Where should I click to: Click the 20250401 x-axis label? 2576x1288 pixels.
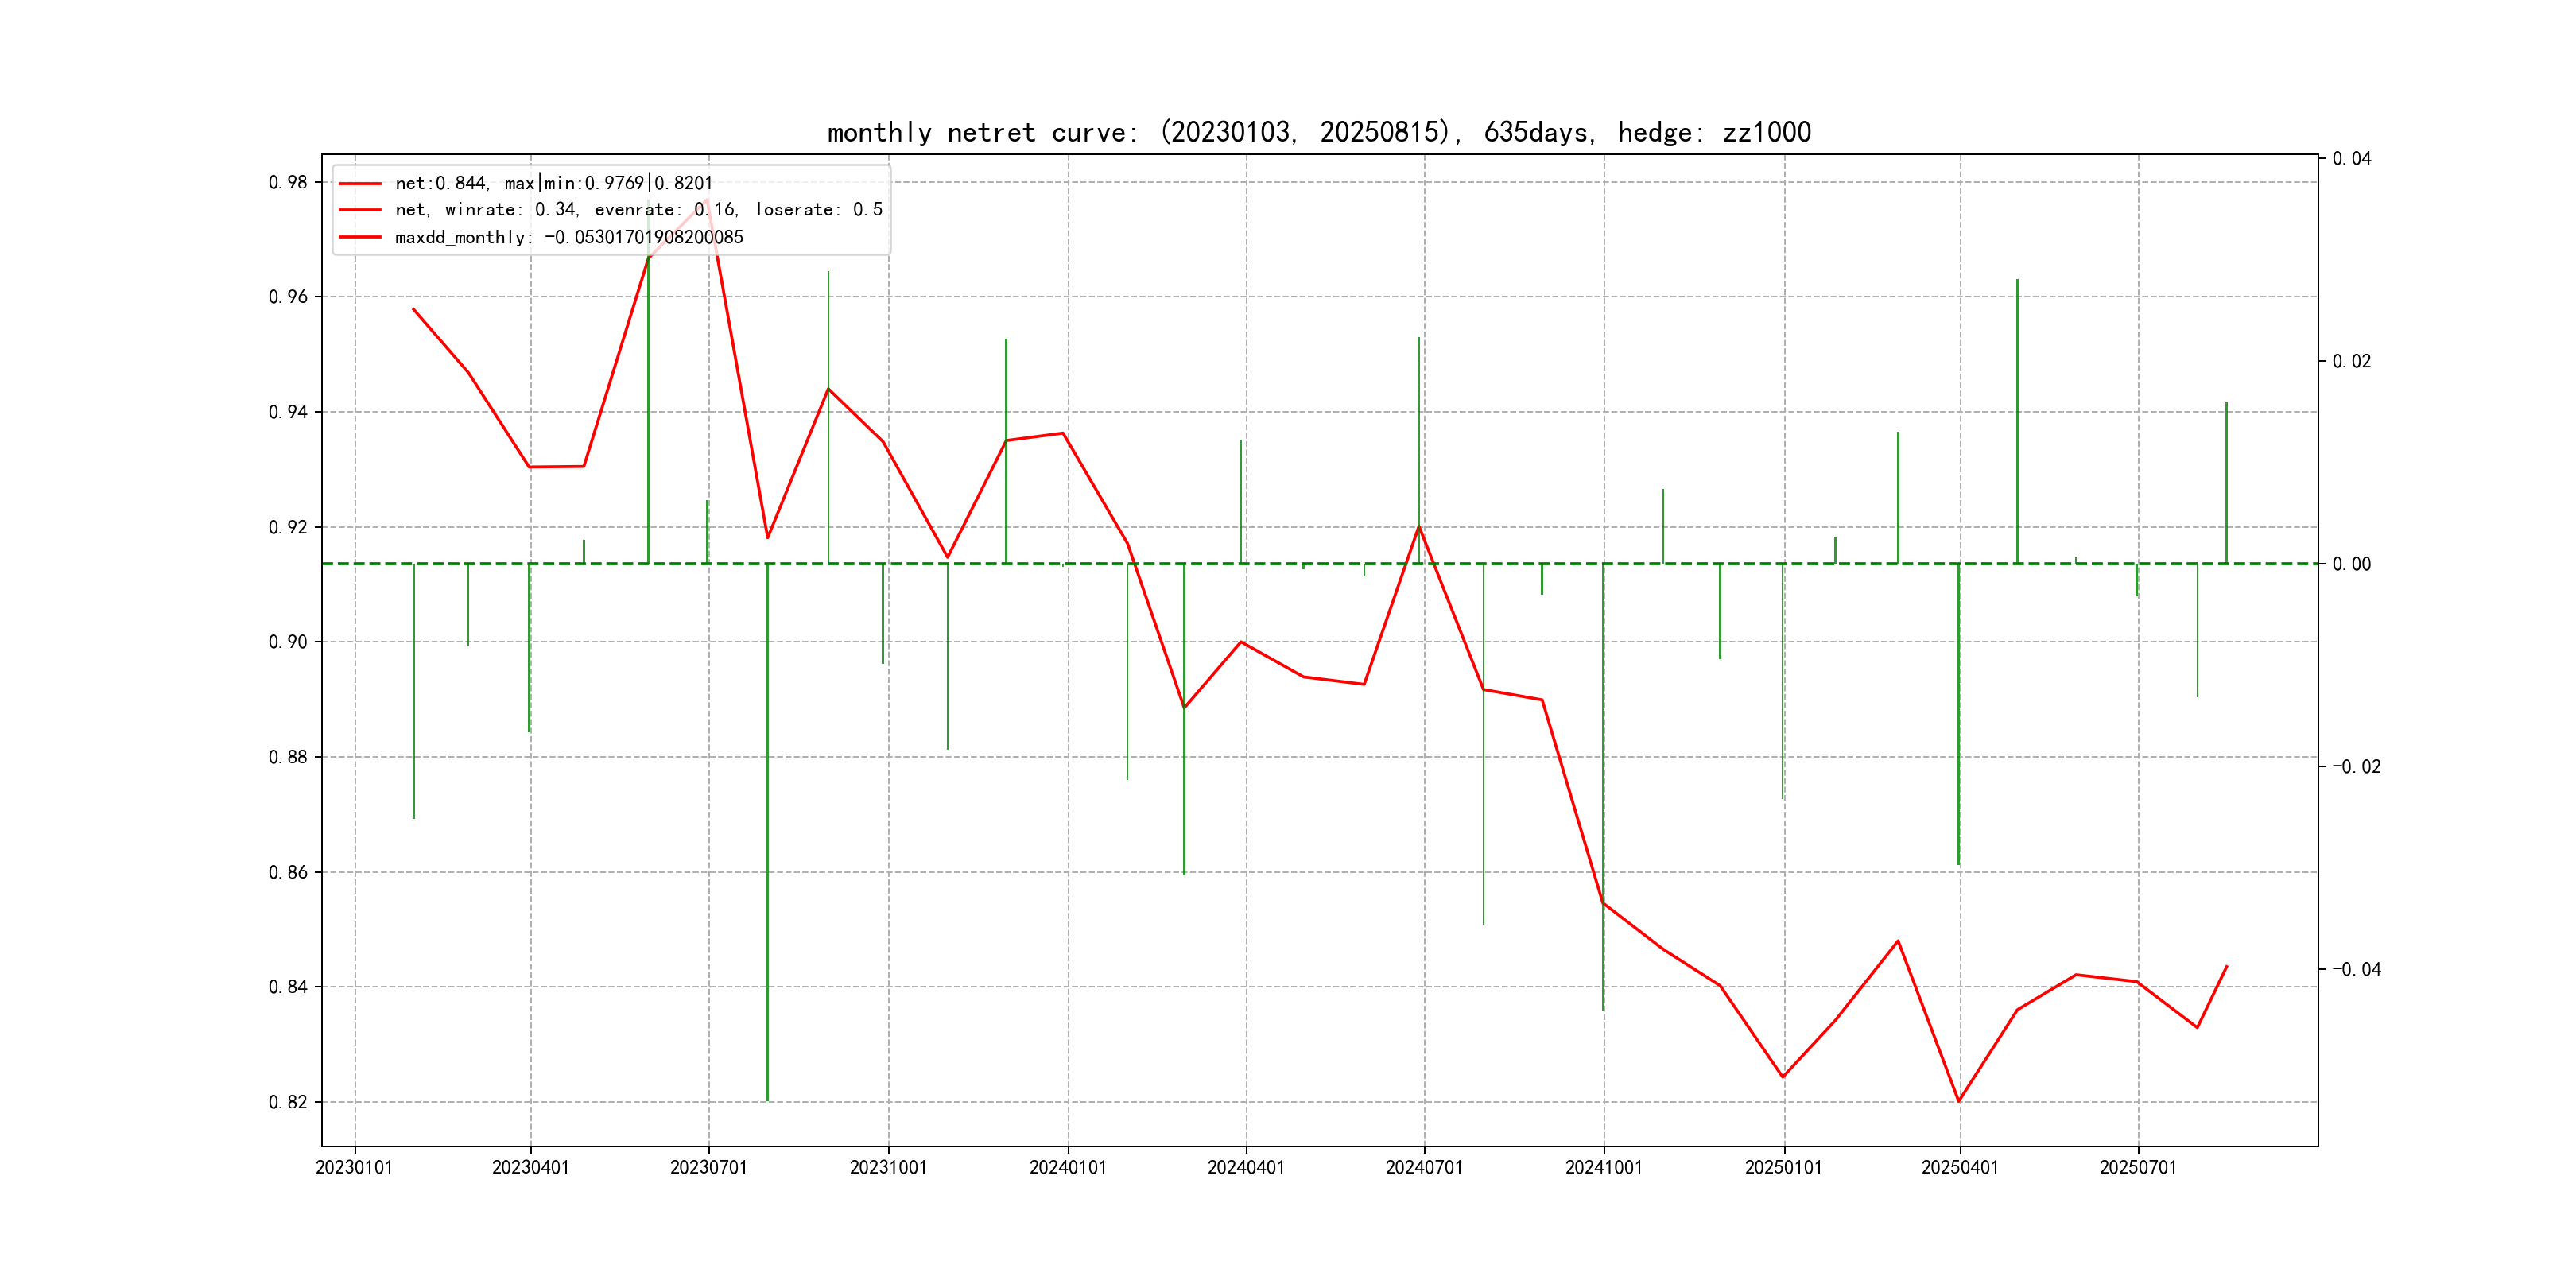pyautogui.click(x=1959, y=1168)
